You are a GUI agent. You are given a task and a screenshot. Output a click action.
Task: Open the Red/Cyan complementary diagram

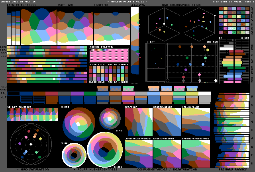coord(139,122)
